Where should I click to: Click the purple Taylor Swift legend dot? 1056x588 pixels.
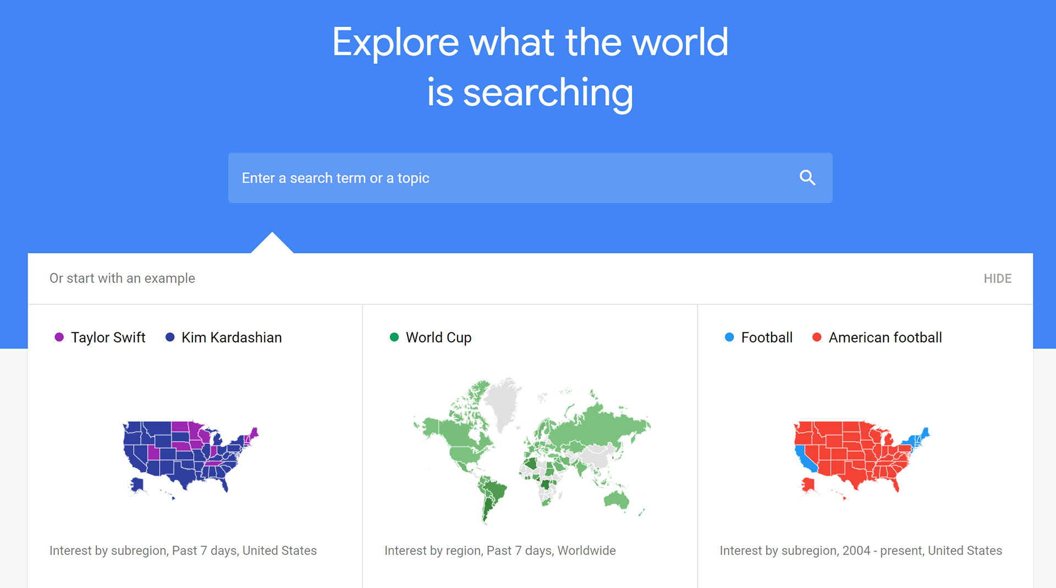(59, 337)
